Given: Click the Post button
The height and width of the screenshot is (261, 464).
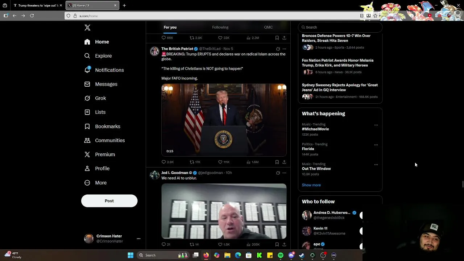Looking at the screenshot, I should pyautogui.click(x=109, y=201).
